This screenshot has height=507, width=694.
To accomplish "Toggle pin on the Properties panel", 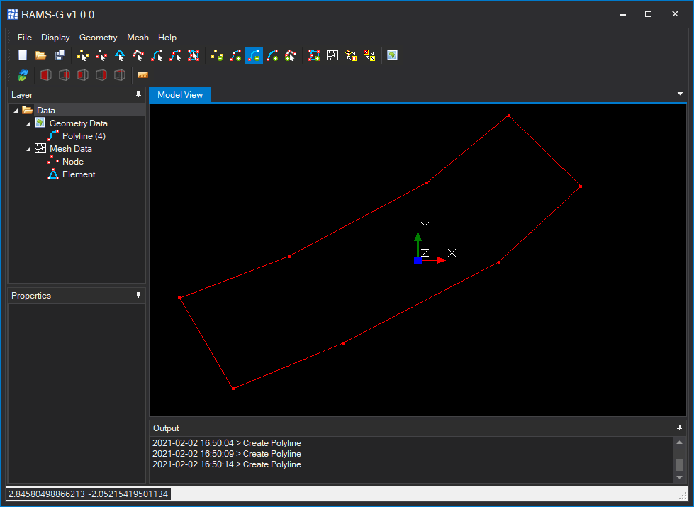I will click(x=139, y=295).
